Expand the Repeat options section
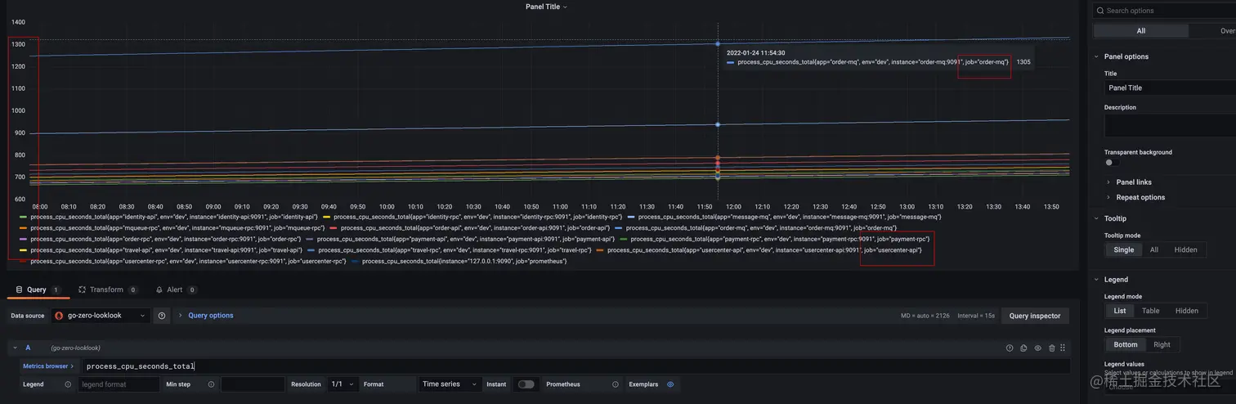The image size is (1236, 404). [x=1140, y=197]
